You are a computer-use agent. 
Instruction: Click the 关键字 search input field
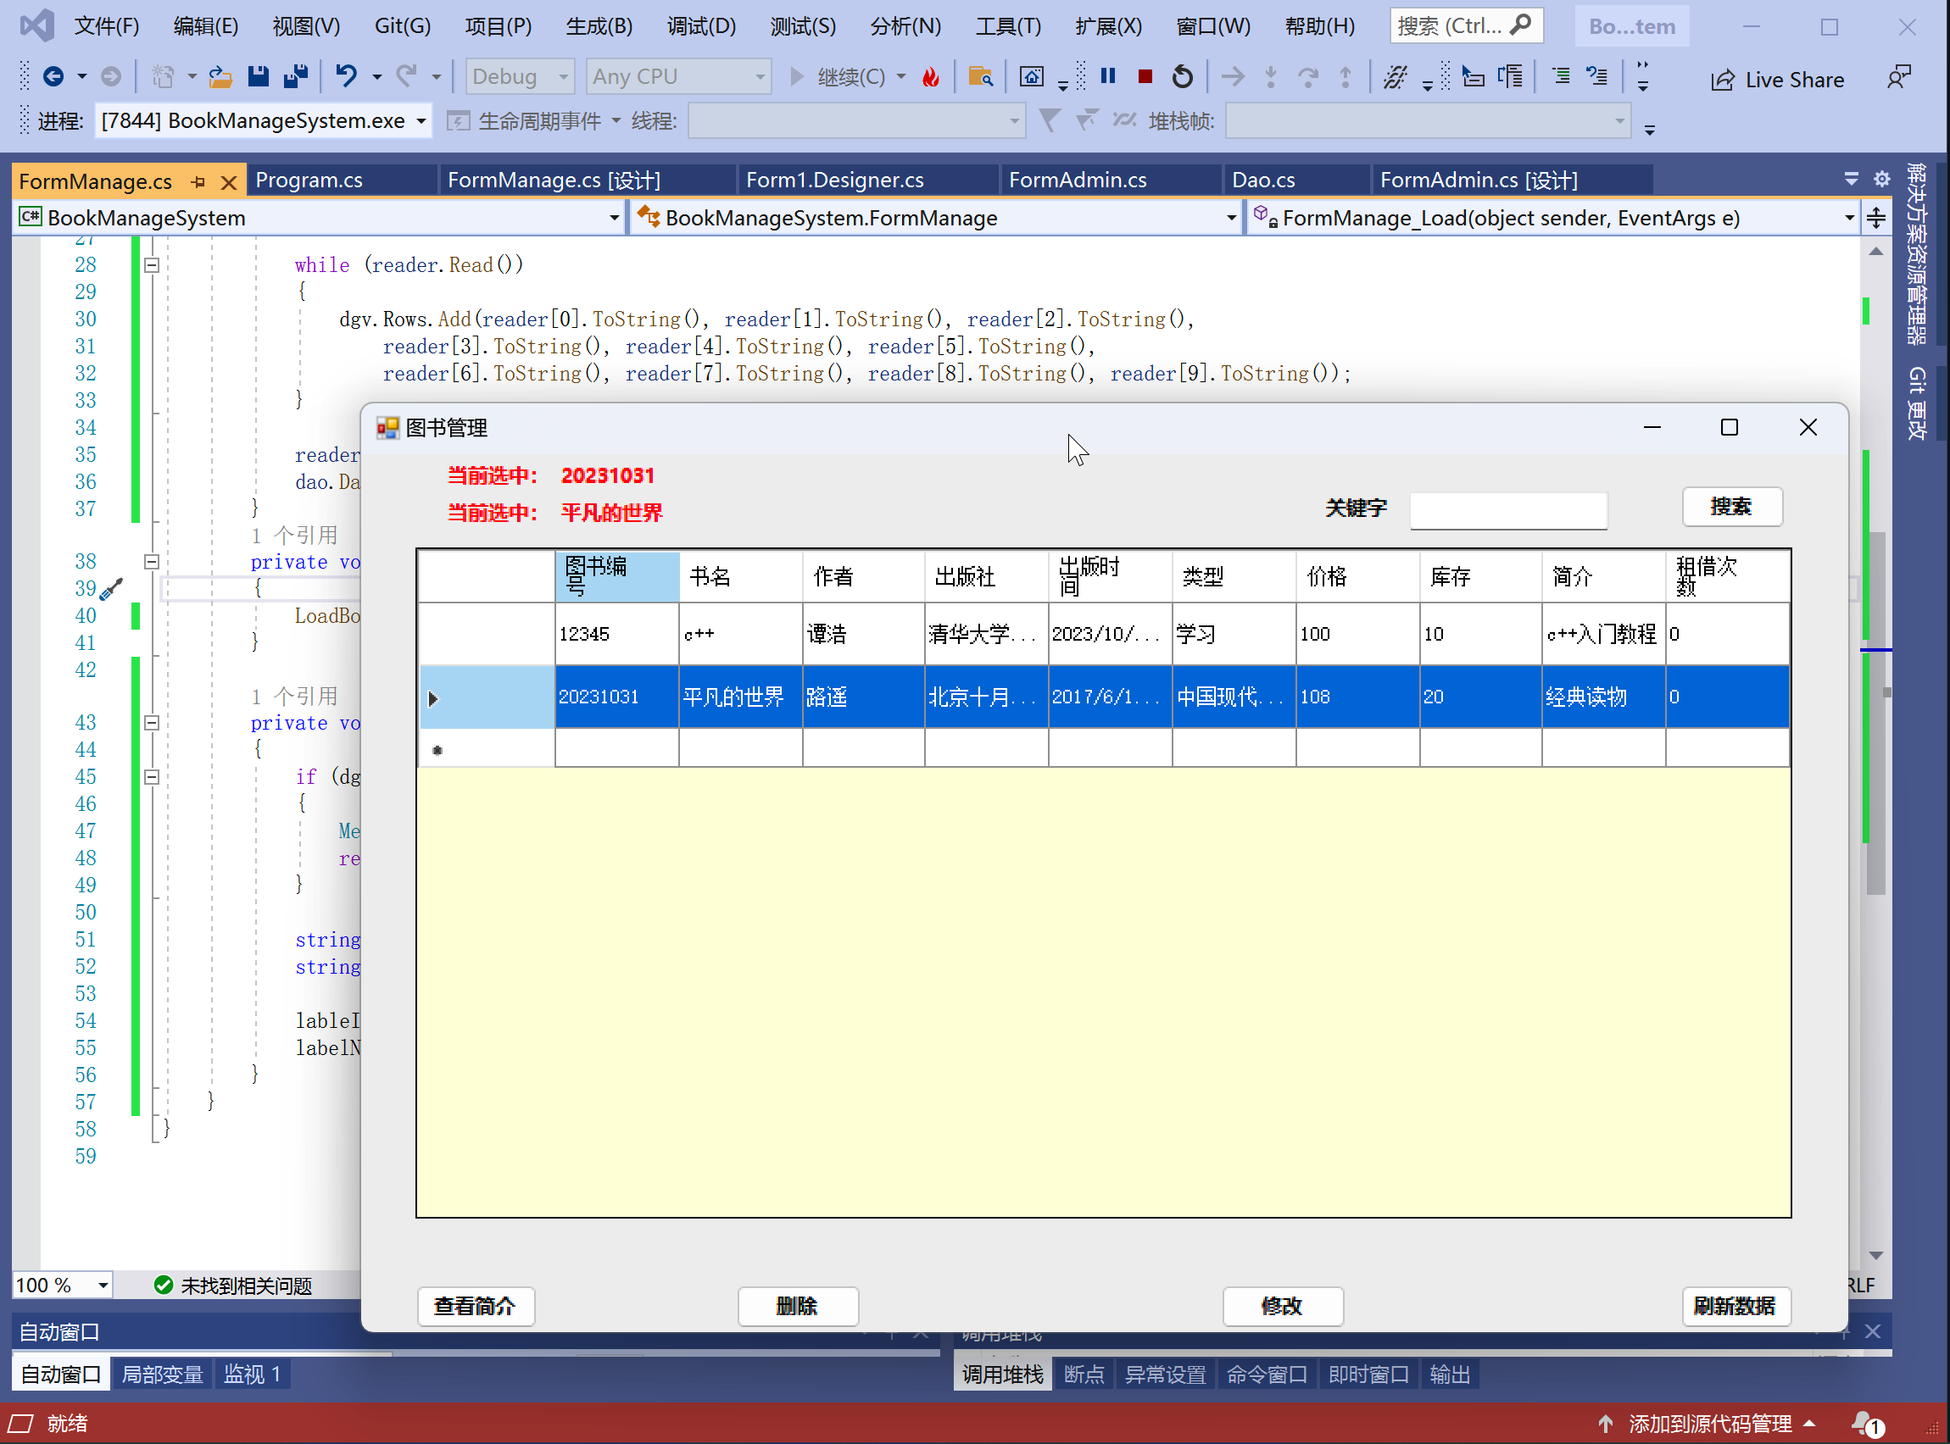coord(1507,510)
